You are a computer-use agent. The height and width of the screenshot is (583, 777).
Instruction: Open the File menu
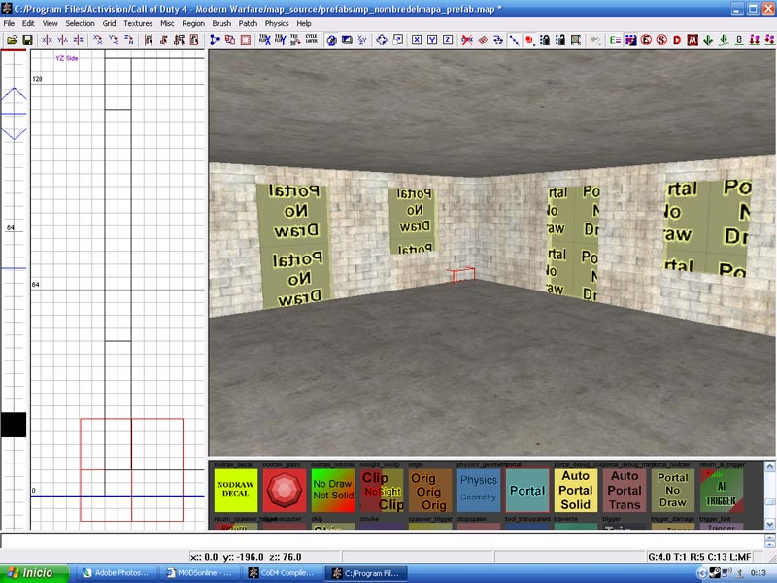[x=9, y=23]
